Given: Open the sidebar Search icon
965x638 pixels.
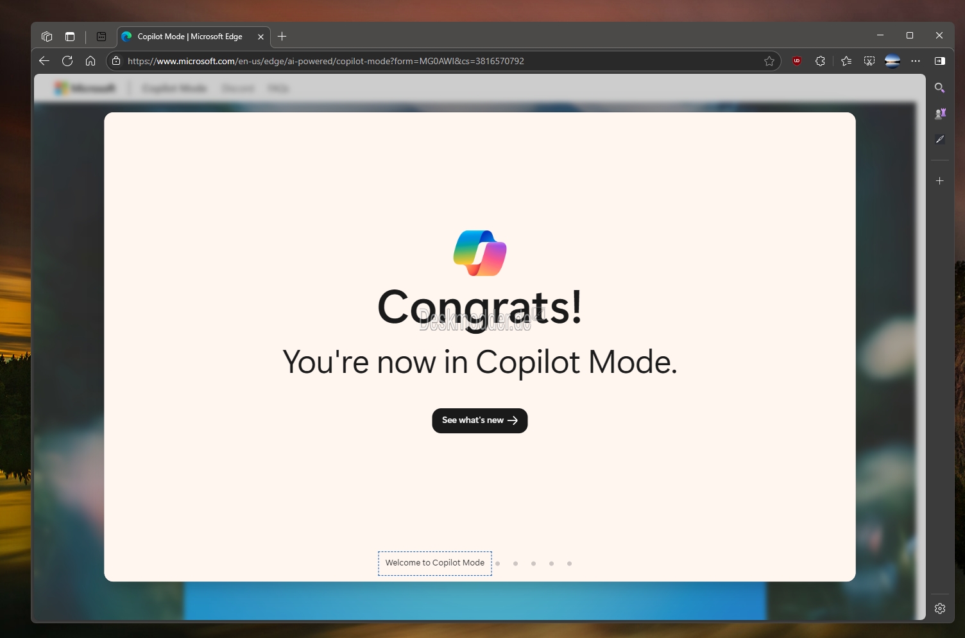Looking at the screenshot, I should point(940,88).
